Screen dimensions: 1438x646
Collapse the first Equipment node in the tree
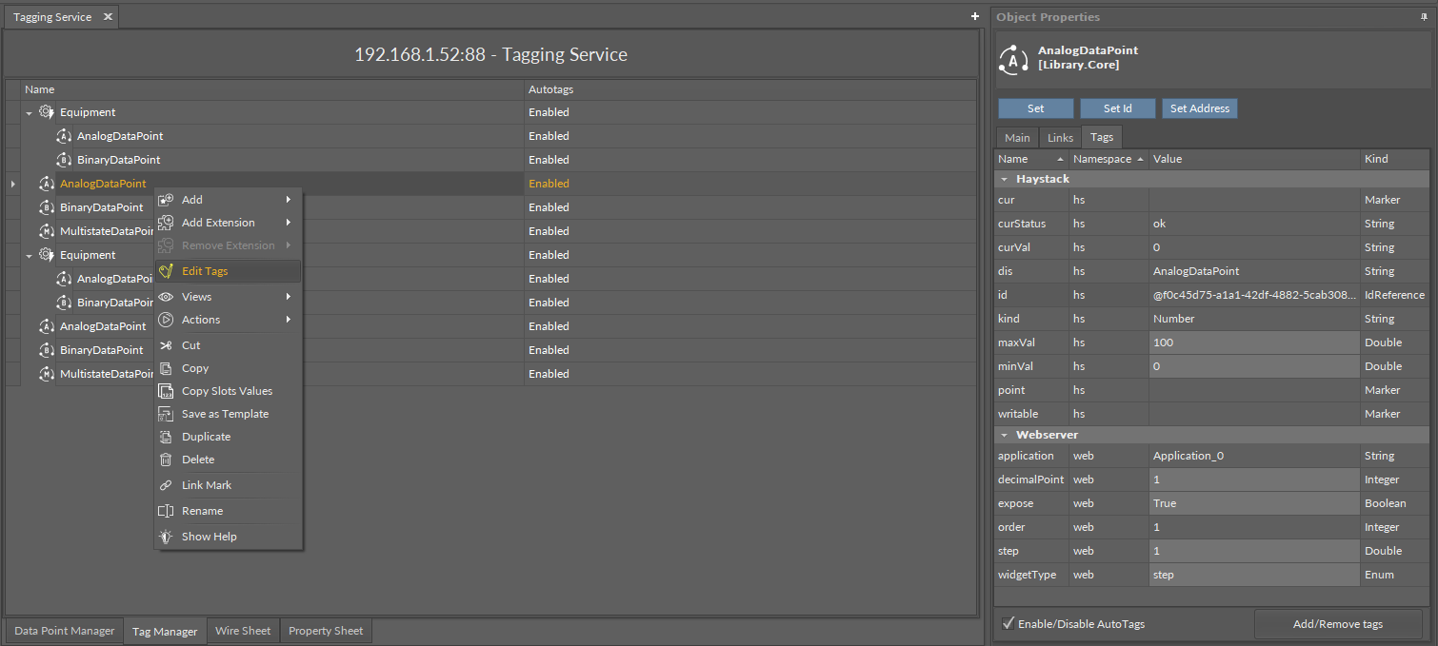coord(30,111)
